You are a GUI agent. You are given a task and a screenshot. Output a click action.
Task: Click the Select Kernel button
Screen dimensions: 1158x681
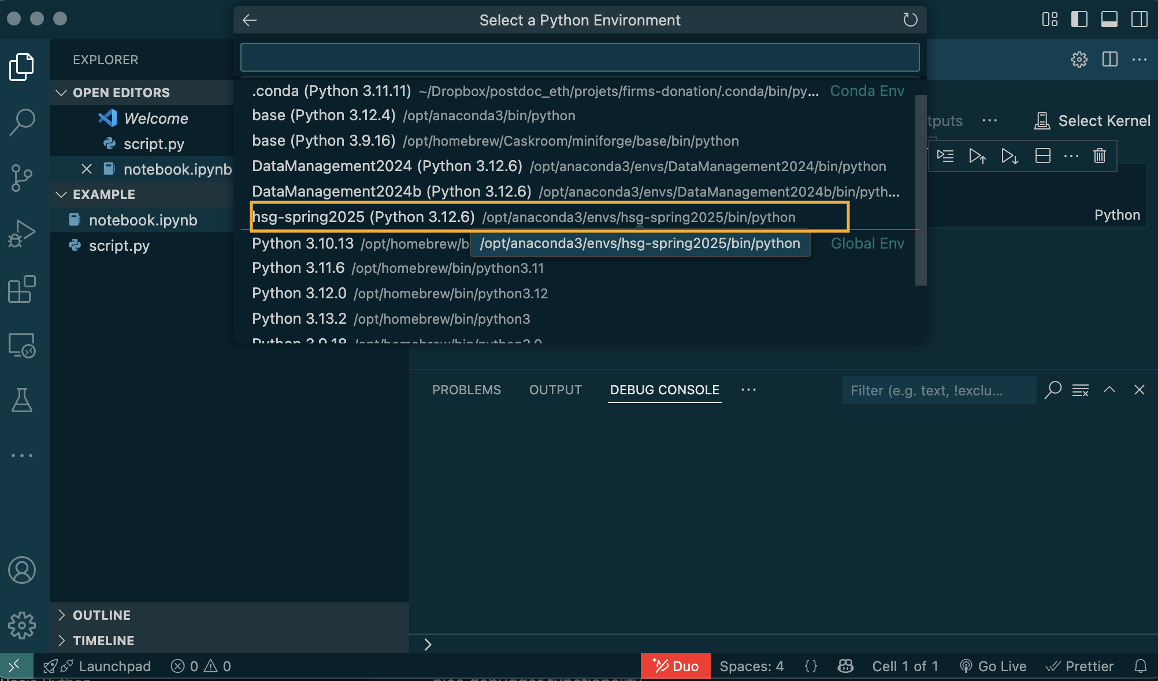[x=1092, y=121]
